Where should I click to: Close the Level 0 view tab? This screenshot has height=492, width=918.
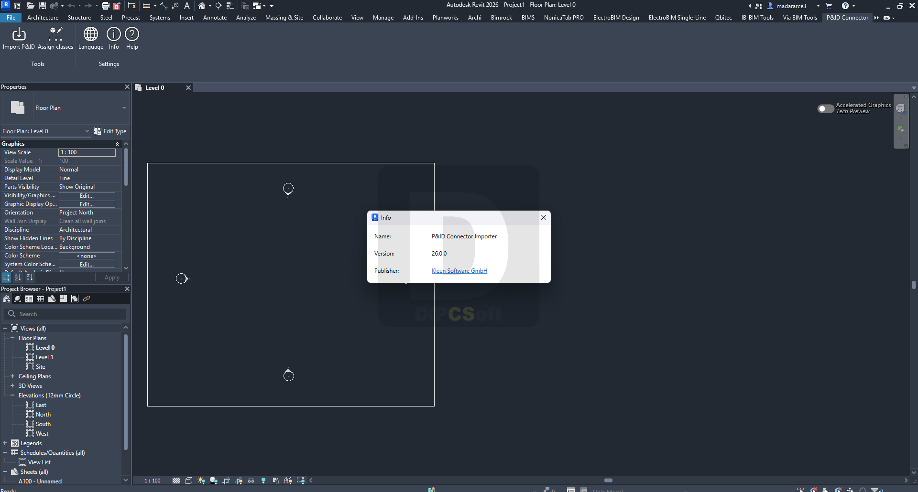(x=188, y=88)
